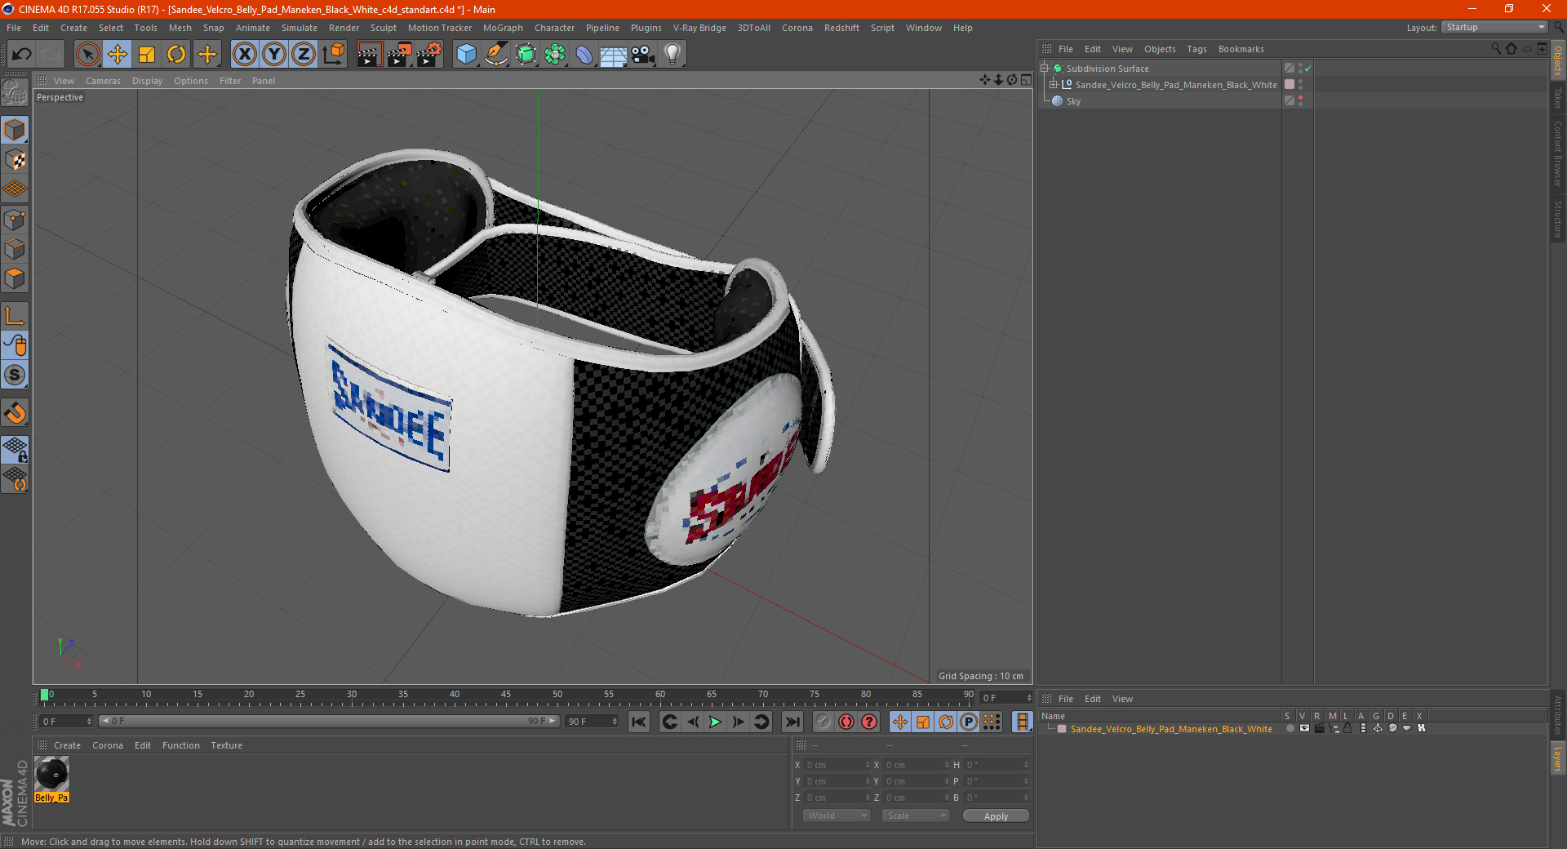Add a camera object
The image size is (1567, 849).
pos(643,55)
